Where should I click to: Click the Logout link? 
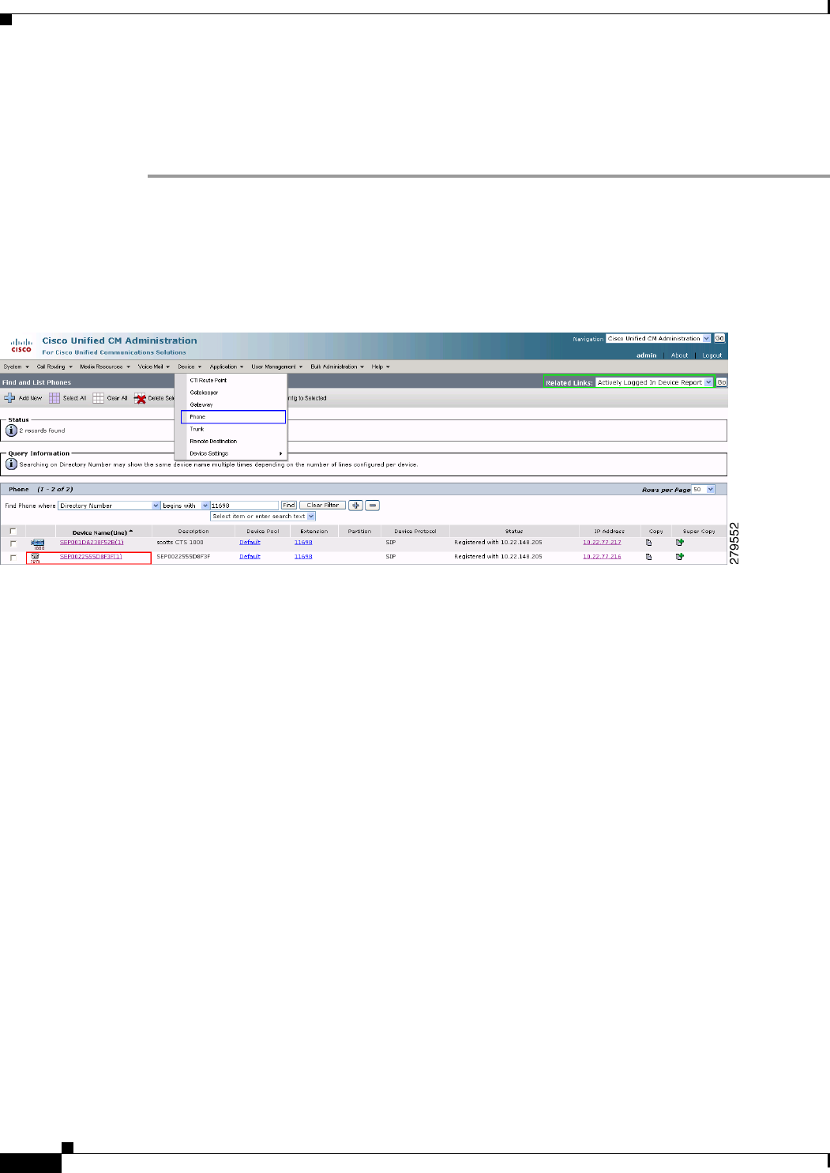click(712, 355)
